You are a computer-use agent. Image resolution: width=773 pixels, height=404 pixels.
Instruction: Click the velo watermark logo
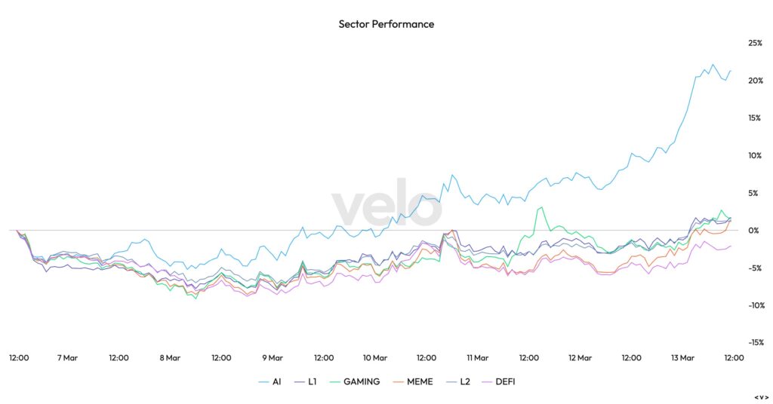386,207
